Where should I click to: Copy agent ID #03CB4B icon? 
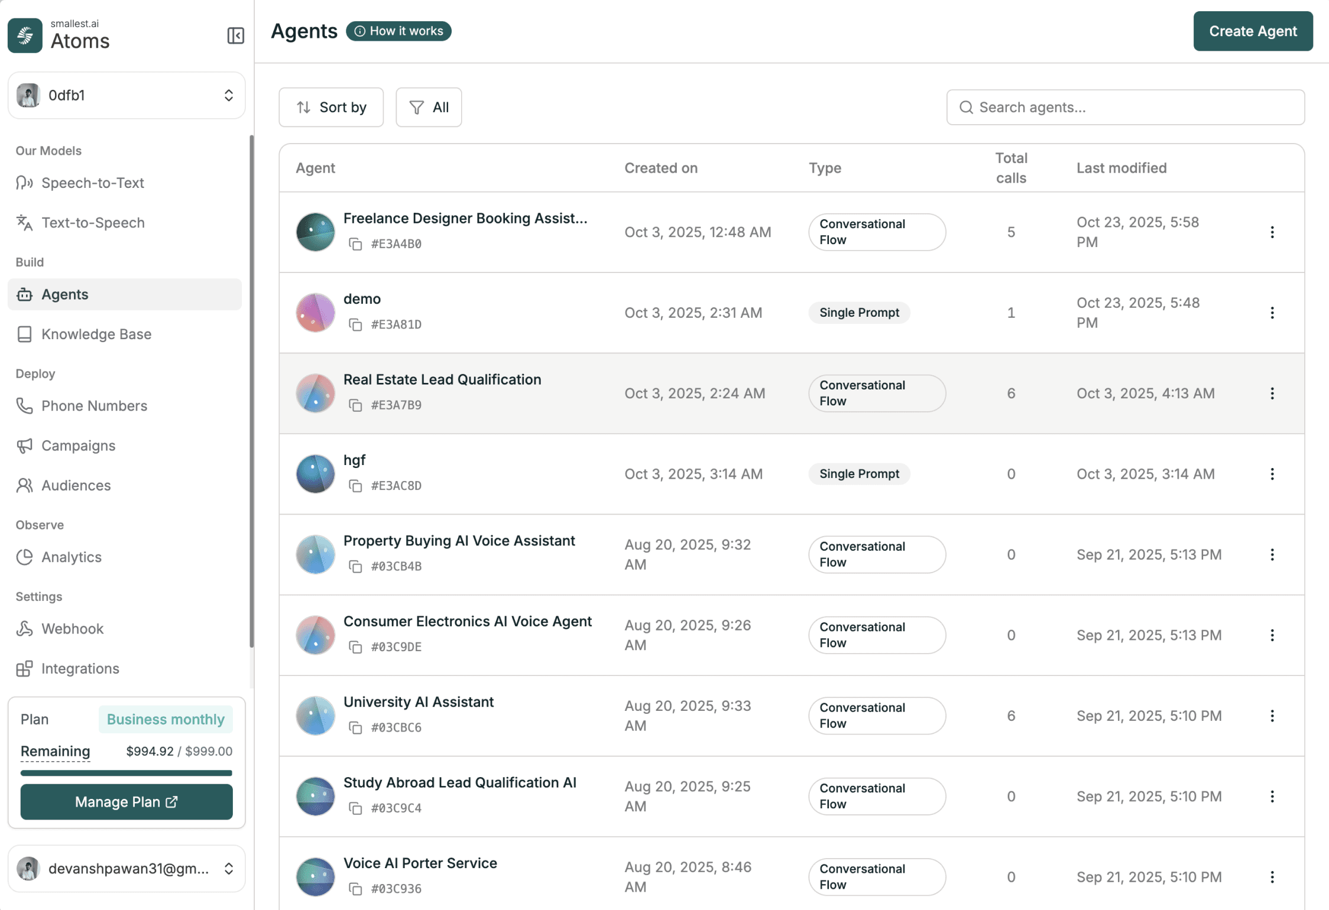coord(355,566)
